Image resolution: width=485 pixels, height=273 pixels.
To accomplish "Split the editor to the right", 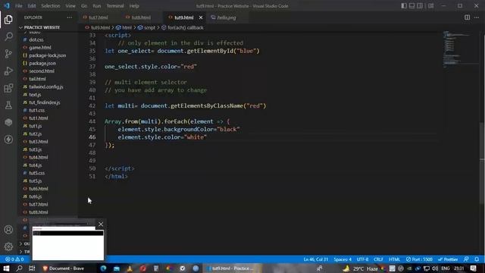I will (x=467, y=17).
